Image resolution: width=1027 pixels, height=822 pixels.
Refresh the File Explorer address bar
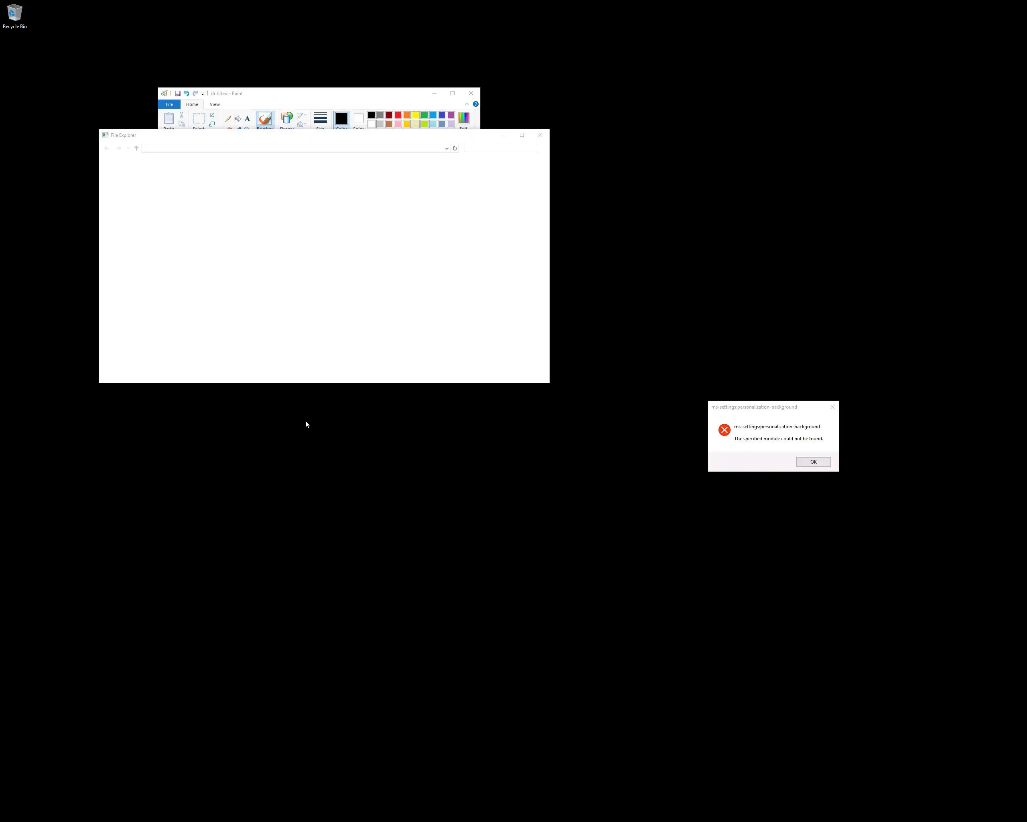[x=455, y=148]
